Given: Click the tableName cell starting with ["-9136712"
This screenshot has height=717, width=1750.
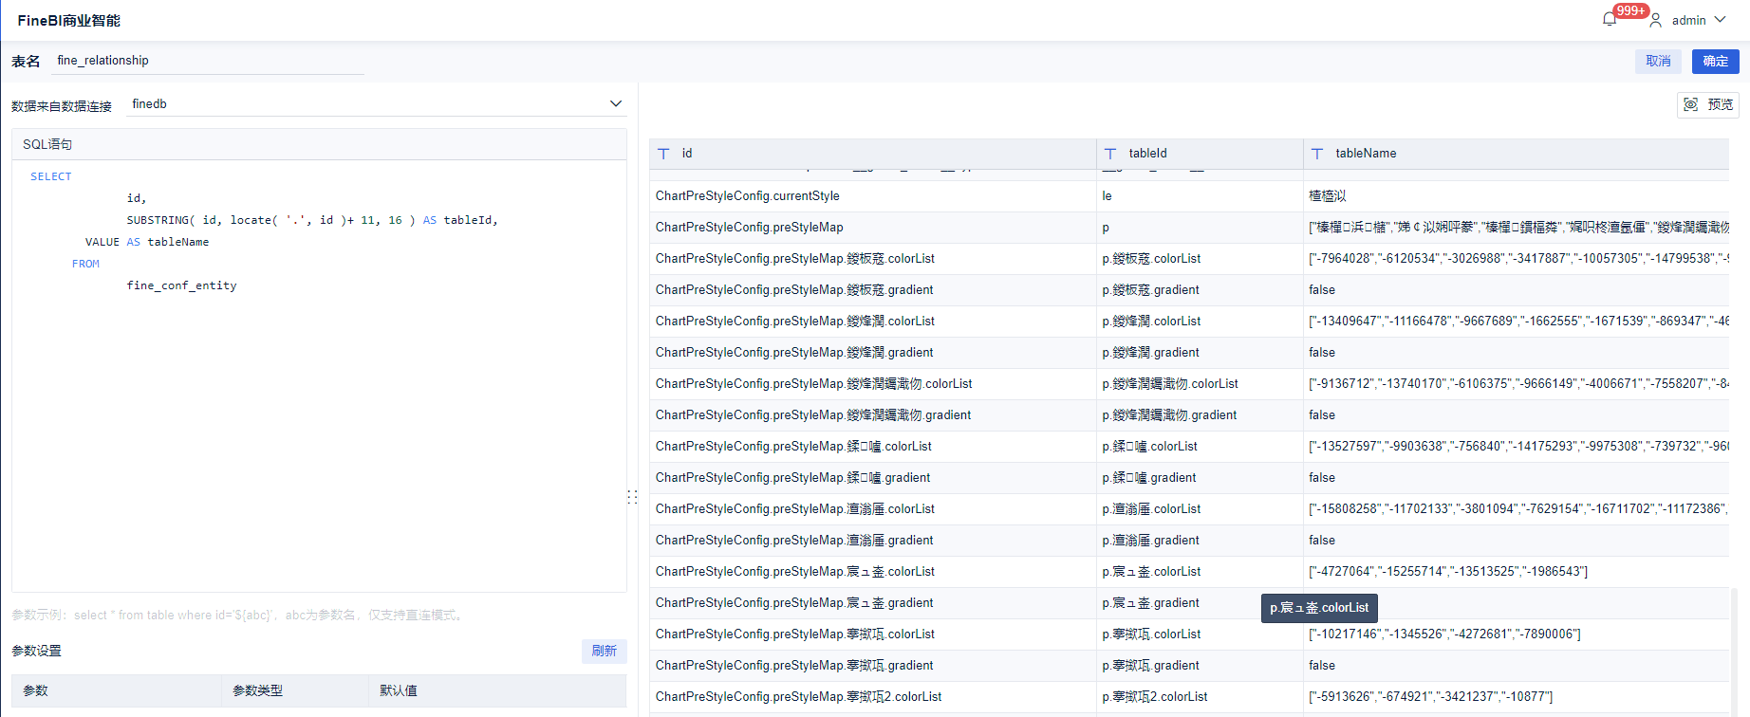Looking at the screenshot, I should [x=1517, y=384].
